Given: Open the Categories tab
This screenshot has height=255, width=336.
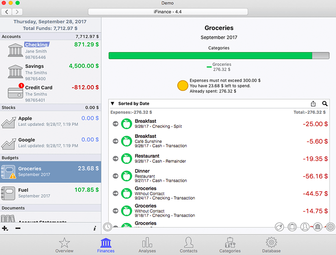Looking at the screenshot, I should (230, 245).
